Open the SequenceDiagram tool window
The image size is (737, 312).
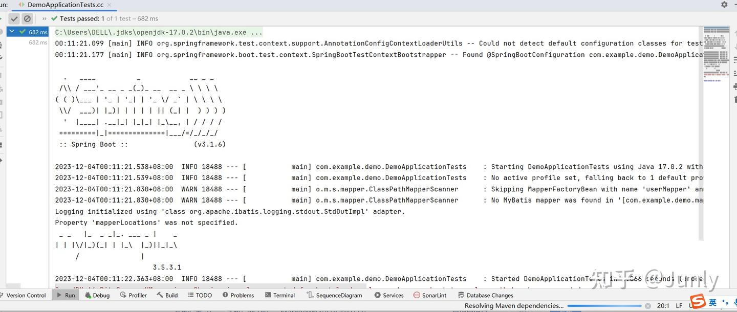coord(335,295)
